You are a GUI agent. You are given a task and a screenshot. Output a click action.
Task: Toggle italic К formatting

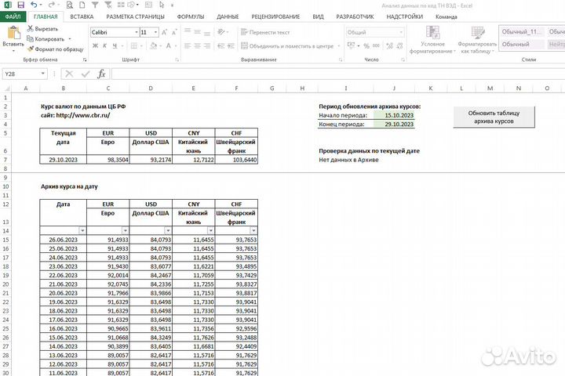tap(105, 45)
